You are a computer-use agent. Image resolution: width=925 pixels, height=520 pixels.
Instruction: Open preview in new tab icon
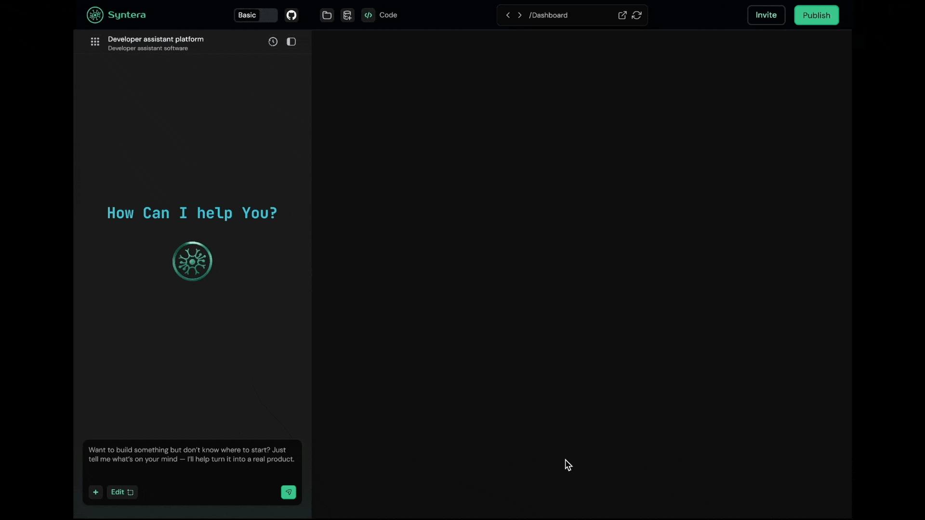622,15
